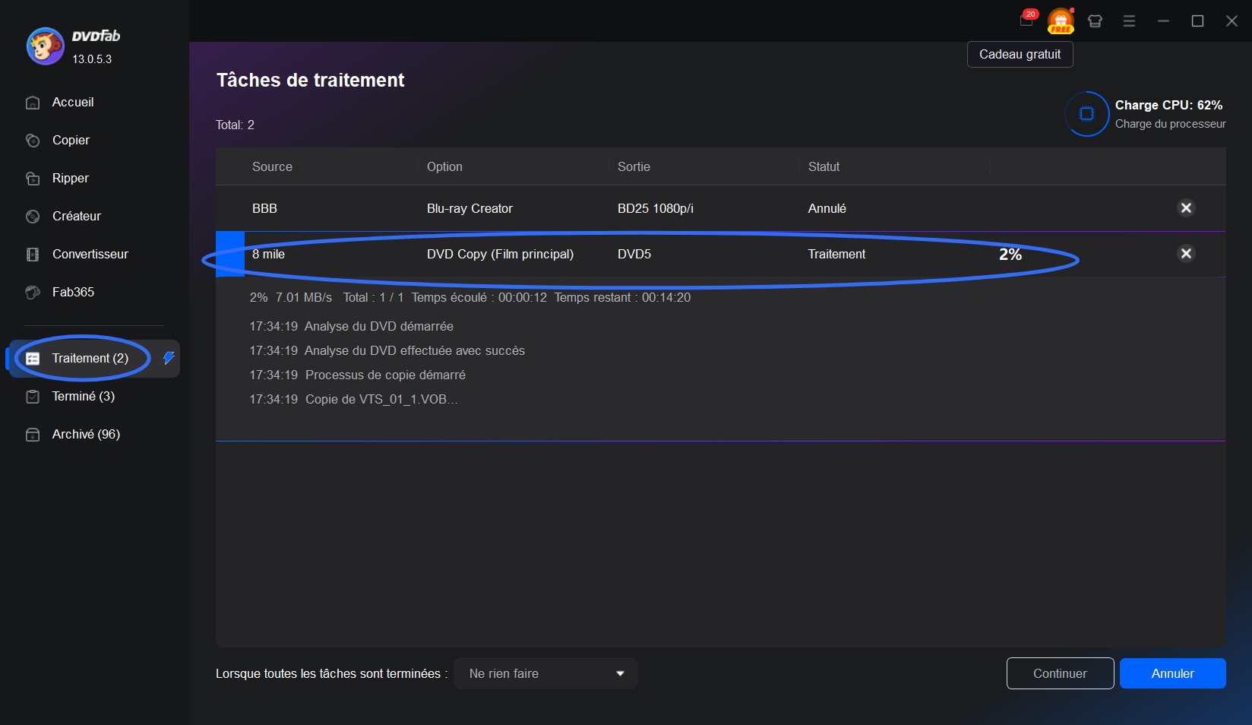Open the Terminé (3) task list
This screenshot has width=1252, height=725.
pos(83,397)
